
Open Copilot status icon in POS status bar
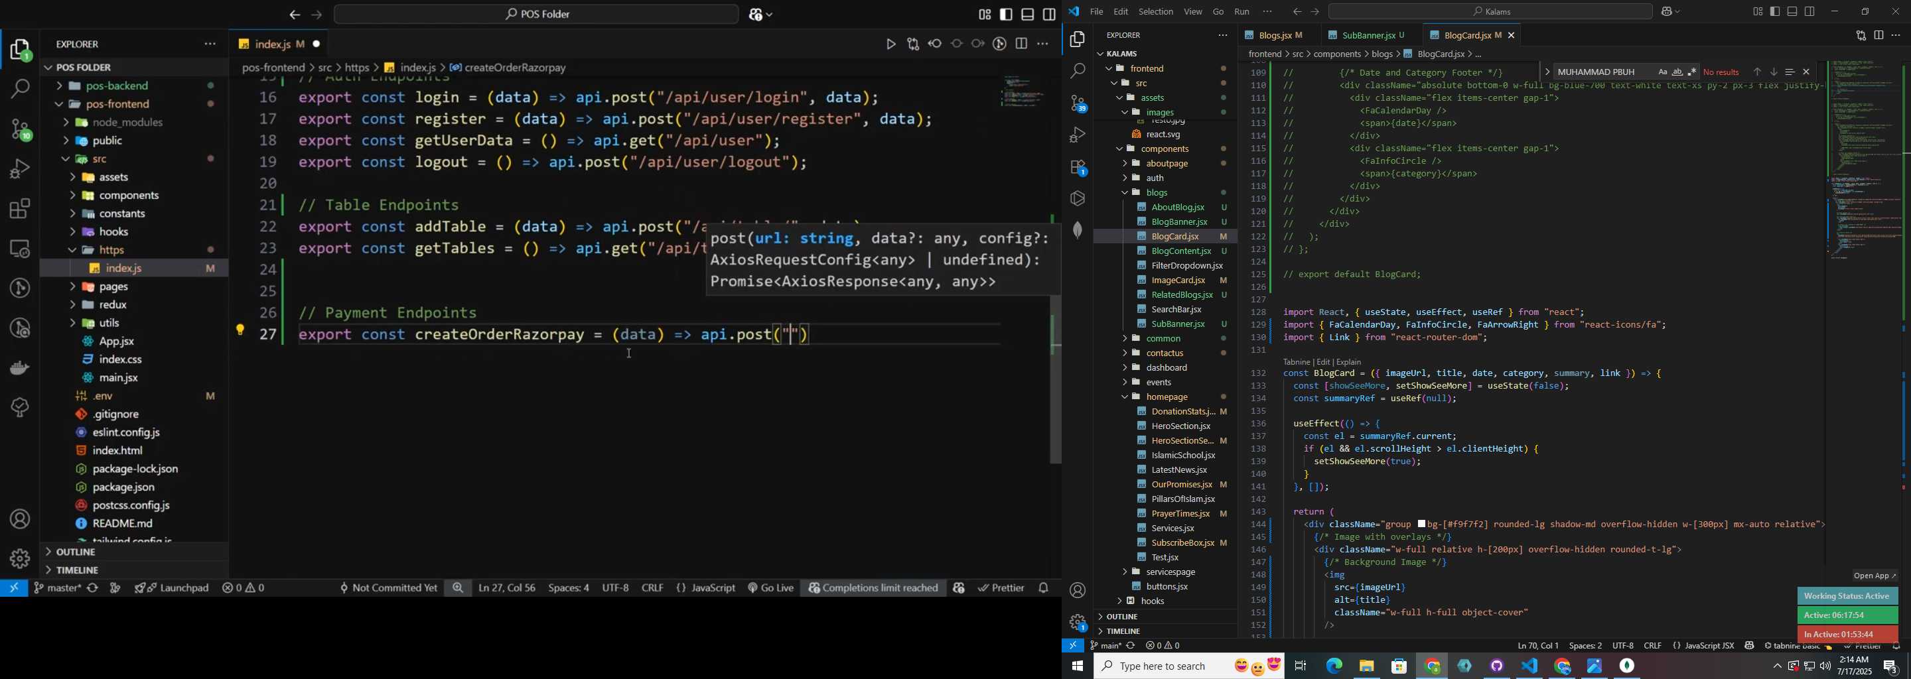[x=959, y=587]
